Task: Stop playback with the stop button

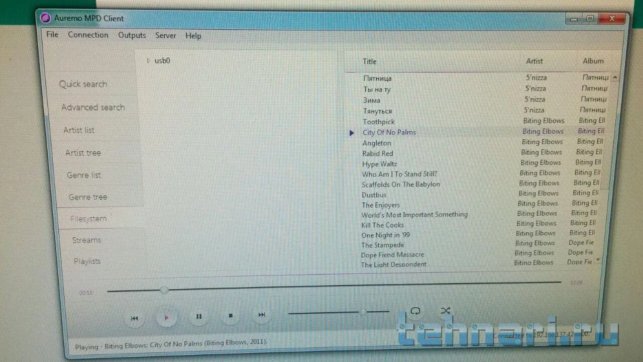Action: click(x=231, y=316)
